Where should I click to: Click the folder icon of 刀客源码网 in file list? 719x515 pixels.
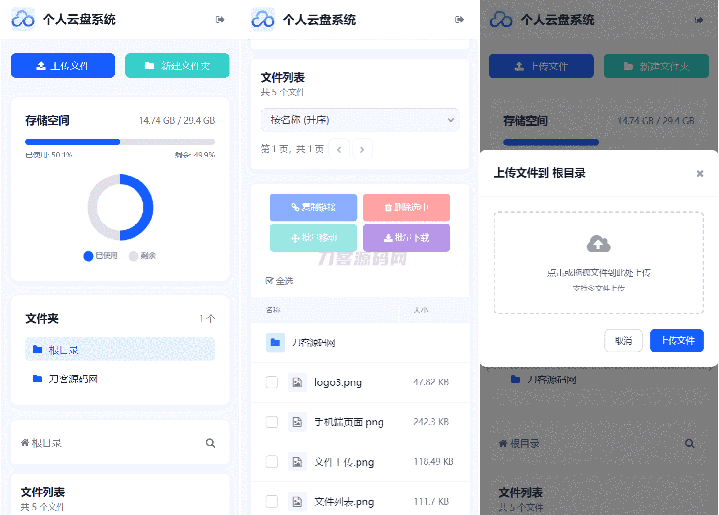pyautogui.click(x=275, y=342)
